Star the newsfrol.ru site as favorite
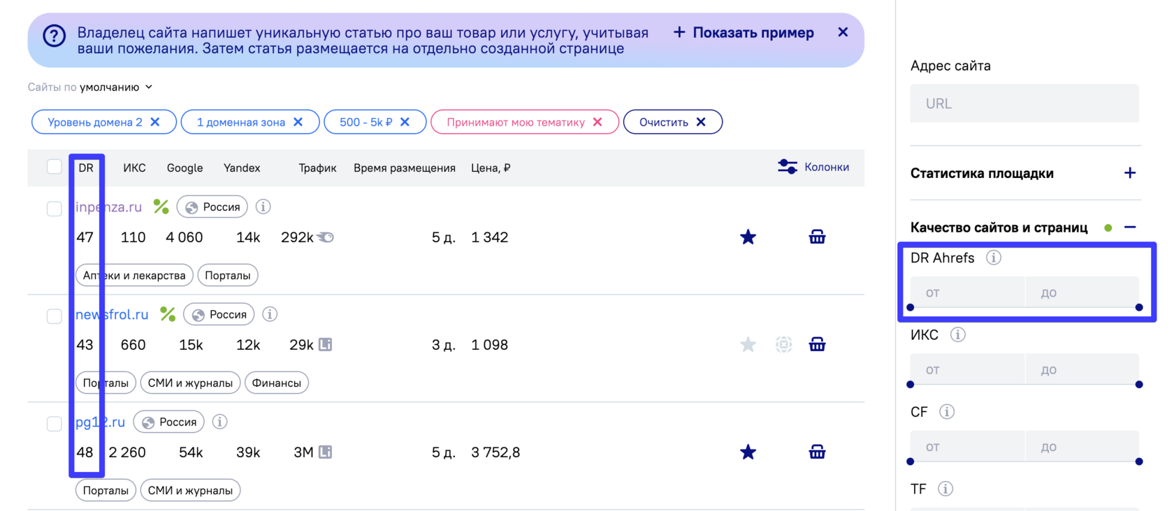 (x=748, y=345)
